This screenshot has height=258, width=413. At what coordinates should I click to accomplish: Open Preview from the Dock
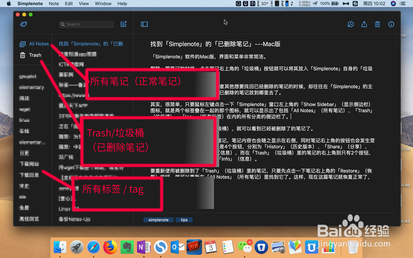[x=278, y=247]
